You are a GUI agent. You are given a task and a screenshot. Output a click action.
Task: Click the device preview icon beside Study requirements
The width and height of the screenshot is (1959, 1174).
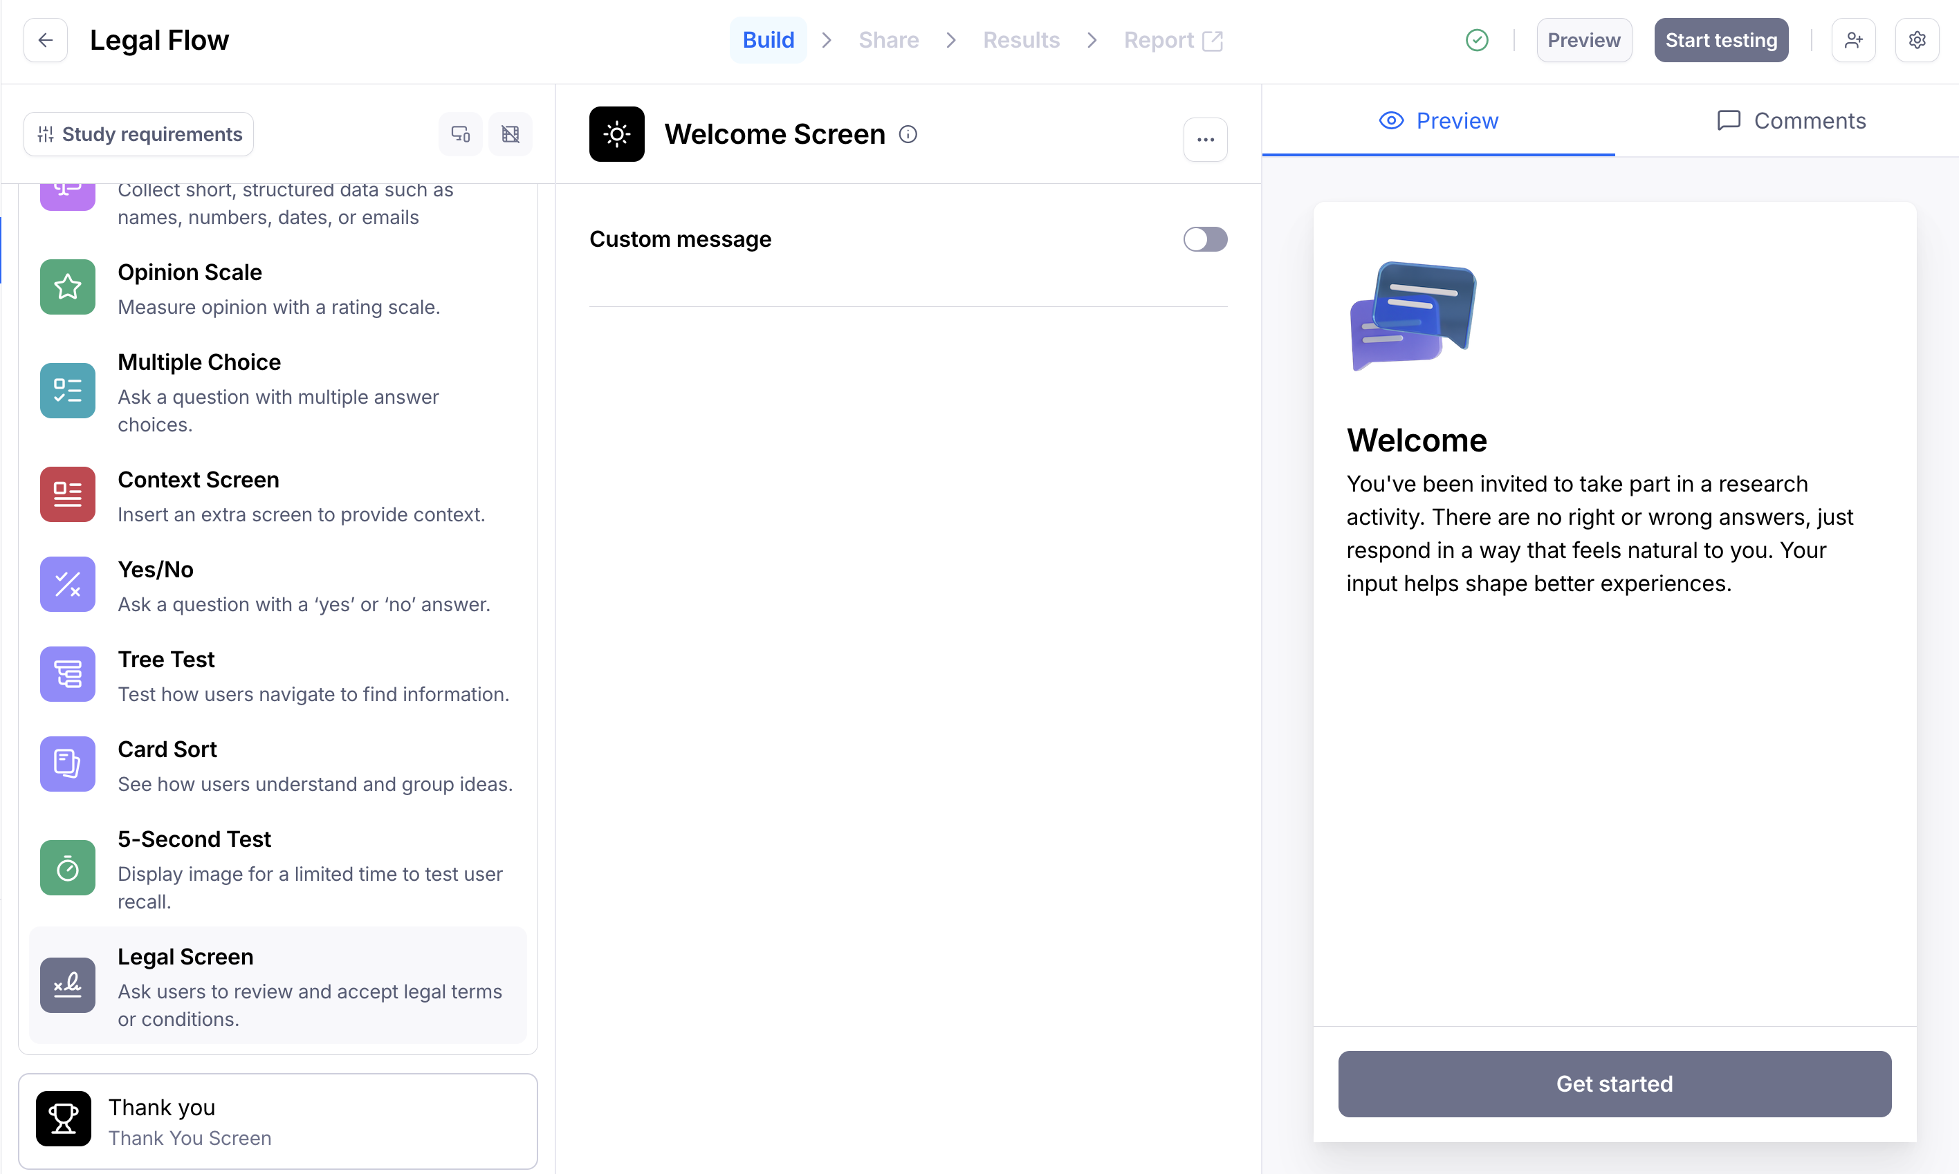coord(461,133)
